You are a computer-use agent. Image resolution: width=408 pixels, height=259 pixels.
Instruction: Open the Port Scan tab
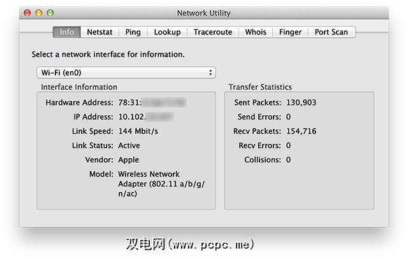click(331, 32)
